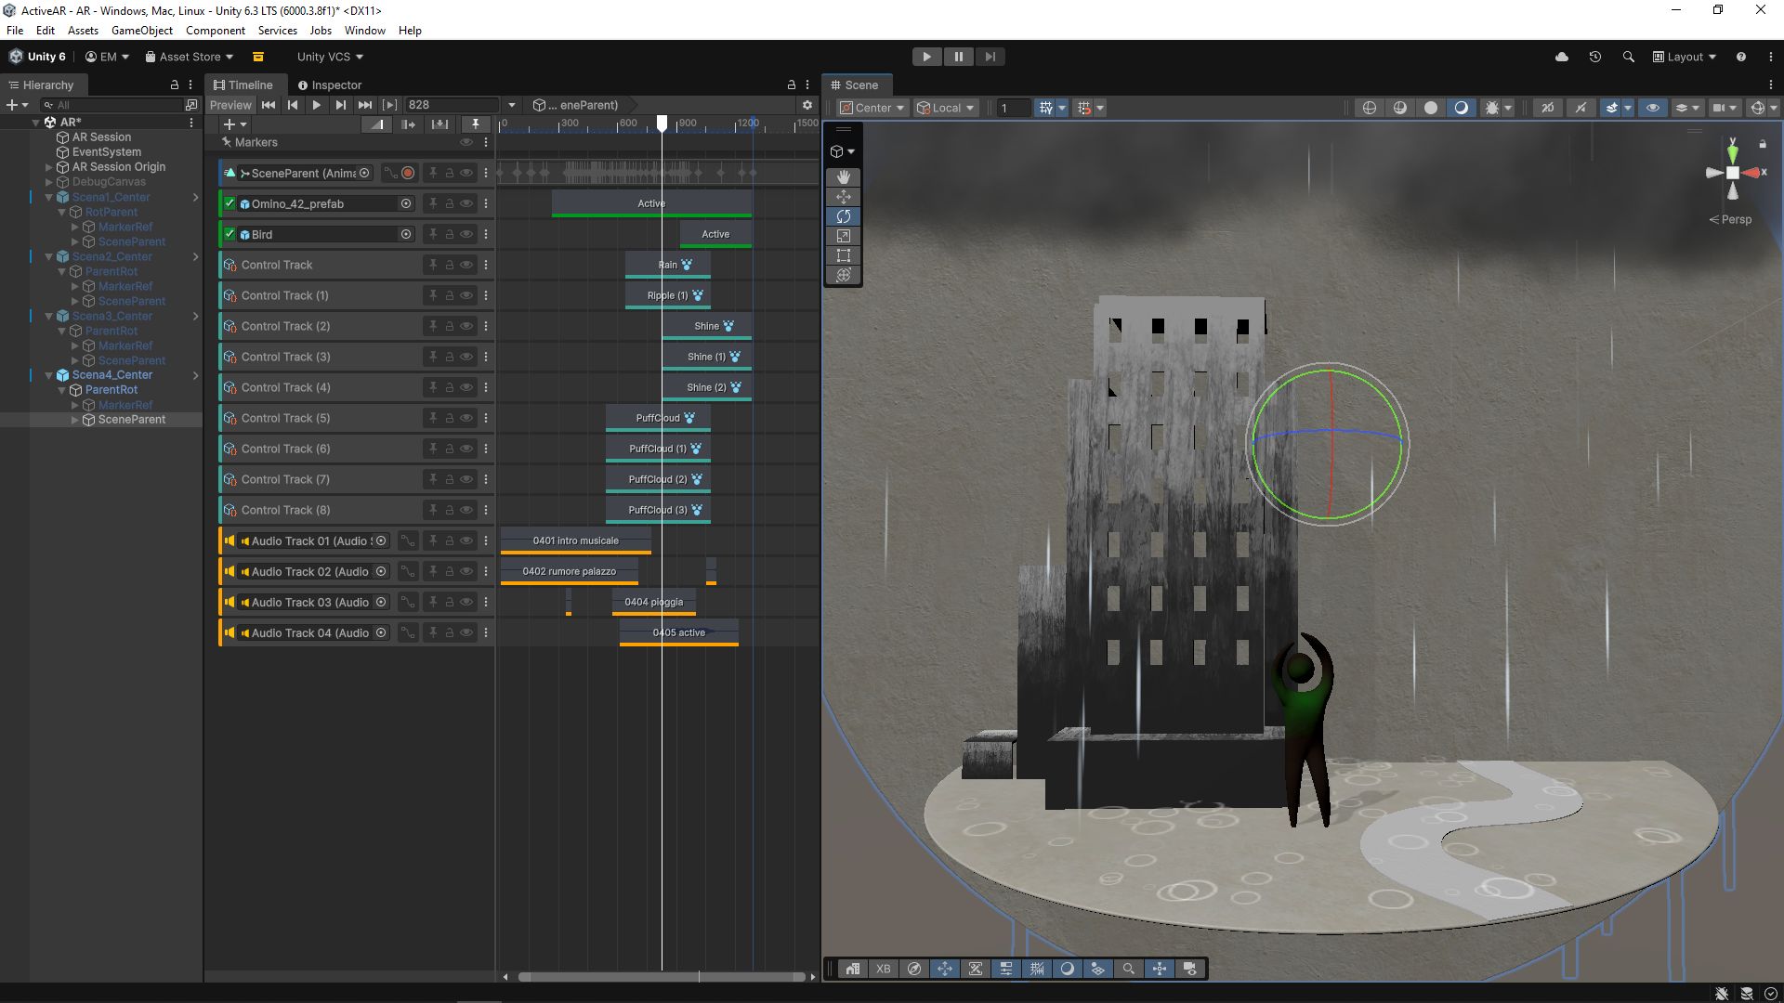The width and height of the screenshot is (1784, 1003).
Task: Select the Scale tool in Scene
Action: tap(843, 236)
